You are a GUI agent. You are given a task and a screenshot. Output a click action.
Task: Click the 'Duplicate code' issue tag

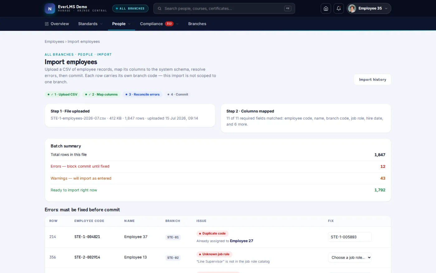212,233
